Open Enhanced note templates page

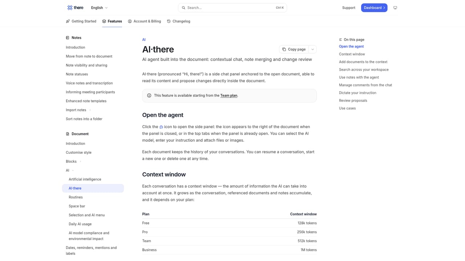pyautogui.click(x=86, y=101)
